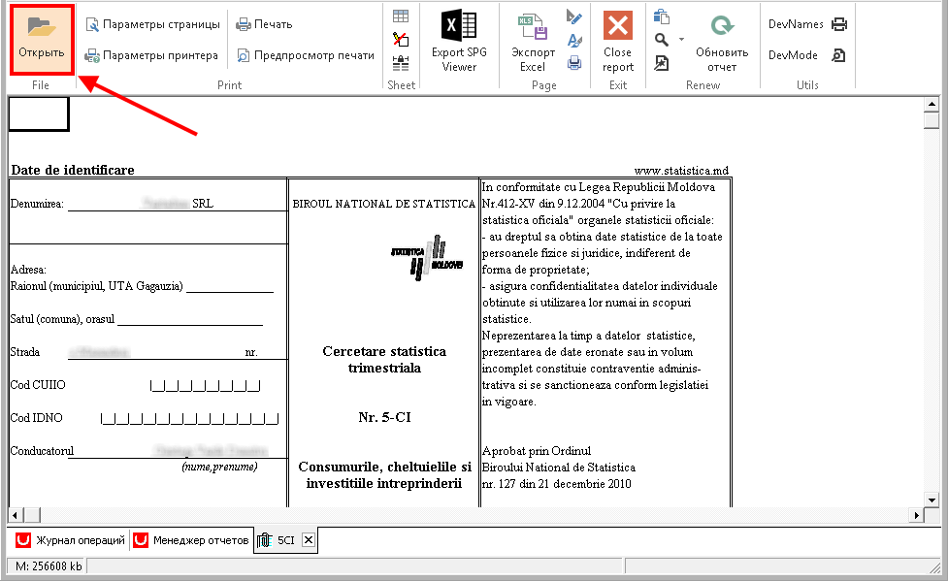Expand the dropdown arrow beside the magnifier

681,40
